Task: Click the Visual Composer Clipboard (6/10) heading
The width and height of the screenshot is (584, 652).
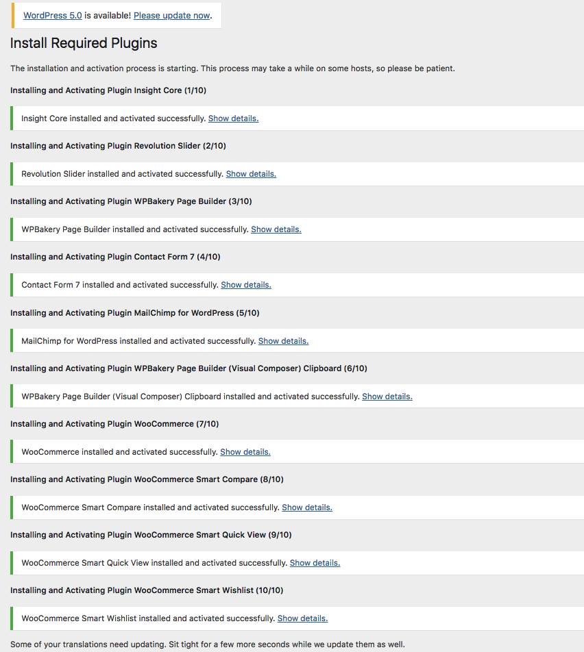Action: [x=188, y=368]
